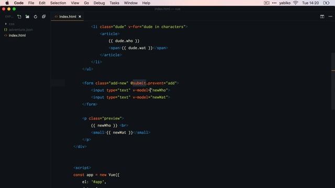The height and width of the screenshot is (188, 335).
Task: Click the "newWat" v-model value
Action: (159, 97)
